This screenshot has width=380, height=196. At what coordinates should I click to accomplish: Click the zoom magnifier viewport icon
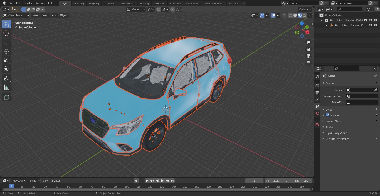coord(308,42)
